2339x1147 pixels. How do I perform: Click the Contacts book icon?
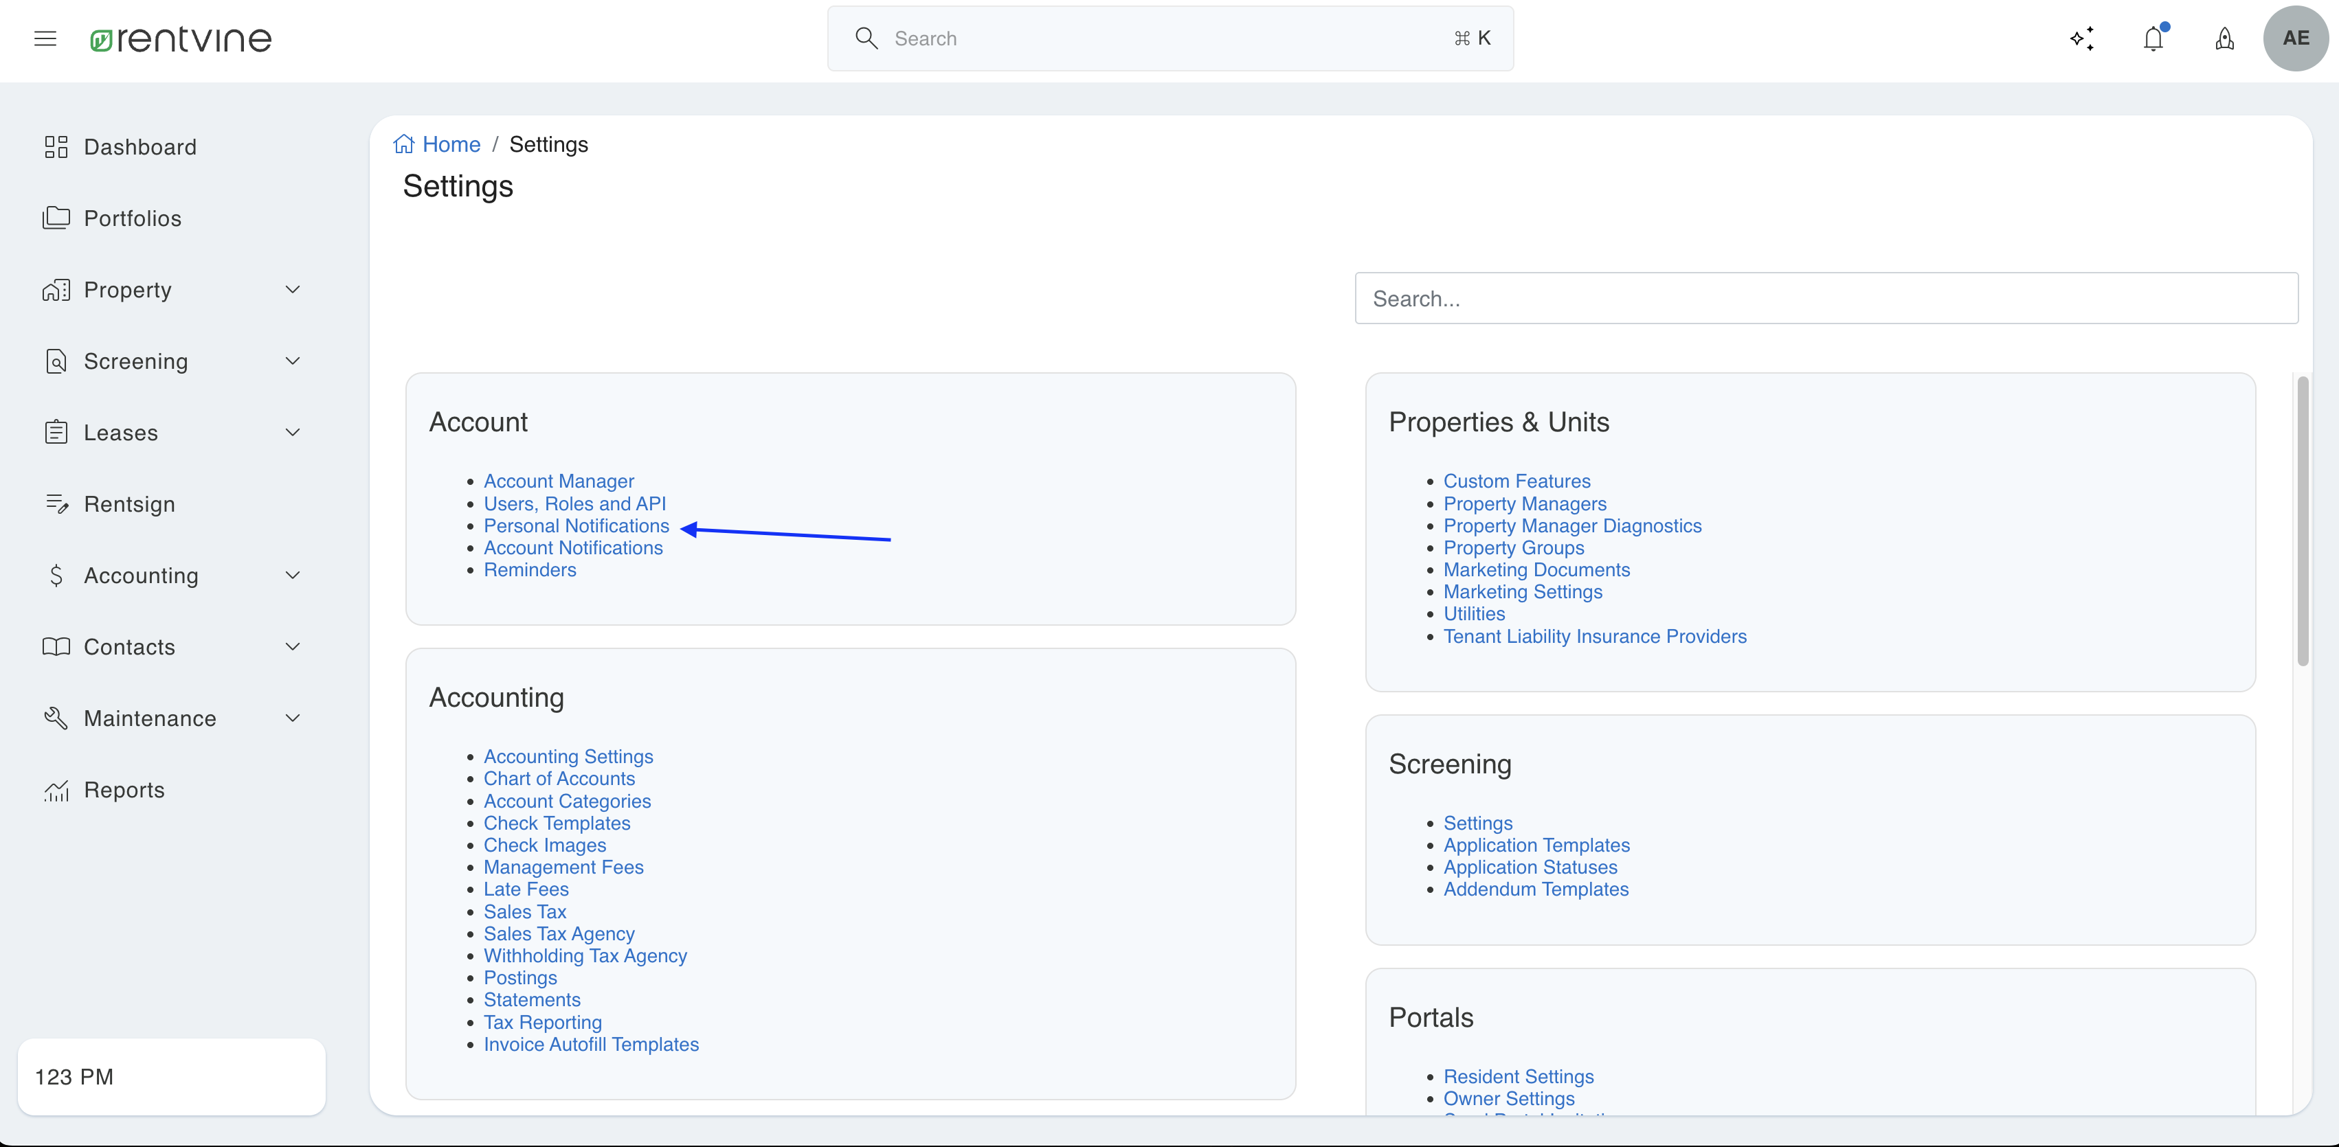coord(56,647)
